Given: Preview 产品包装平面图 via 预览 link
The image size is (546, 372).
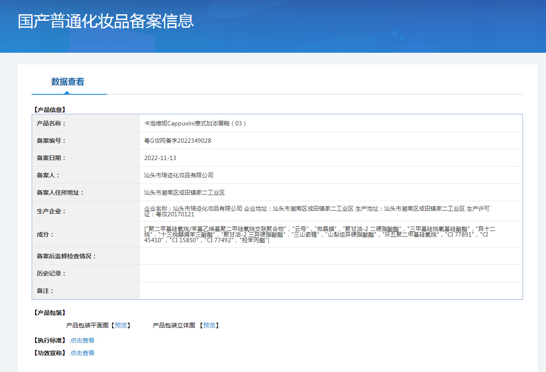Looking at the screenshot, I should [121, 325].
